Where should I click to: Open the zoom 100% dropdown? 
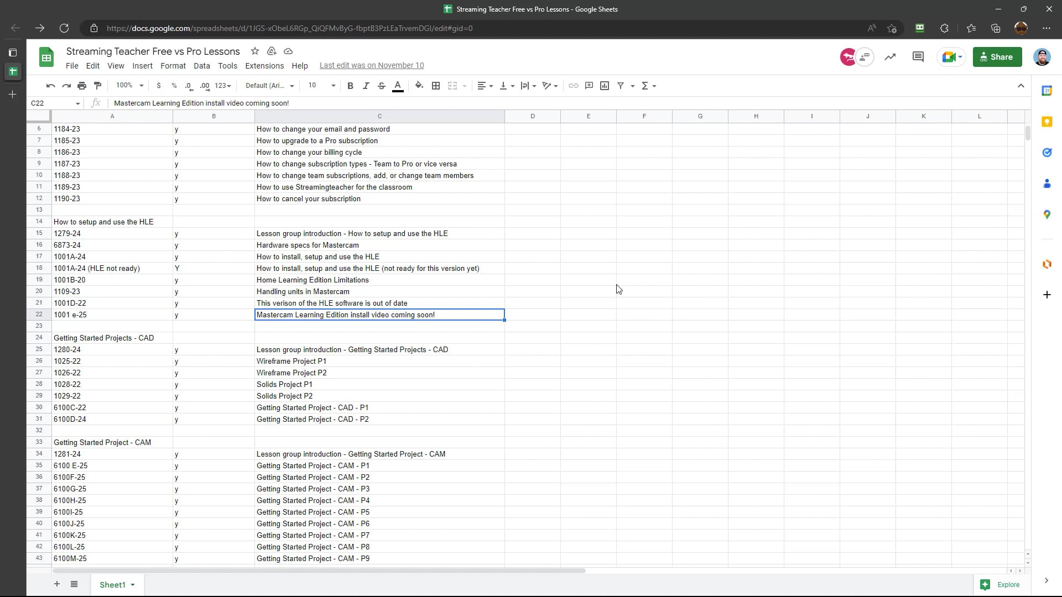pos(129,86)
